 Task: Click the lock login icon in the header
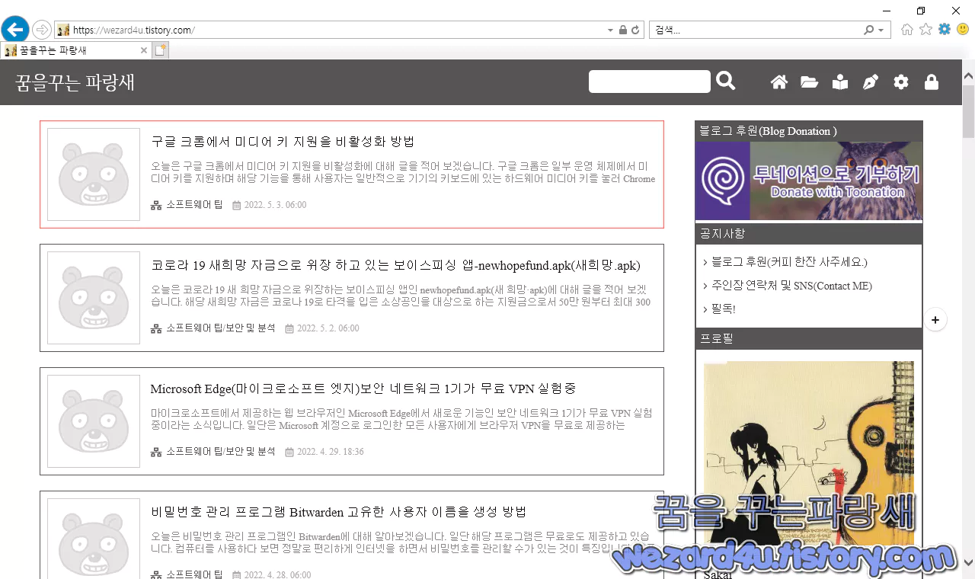coord(931,82)
